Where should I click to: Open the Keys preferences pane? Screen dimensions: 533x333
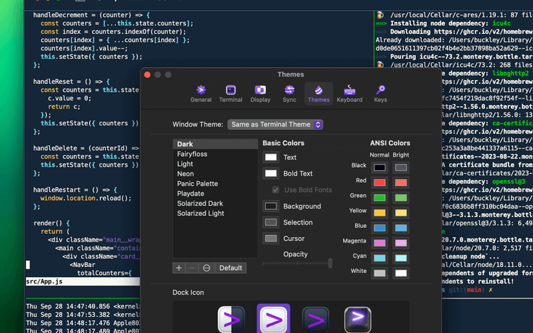tap(380, 93)
